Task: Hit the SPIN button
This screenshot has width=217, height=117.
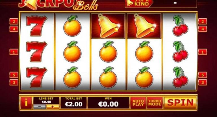Action: click(180, 103)
